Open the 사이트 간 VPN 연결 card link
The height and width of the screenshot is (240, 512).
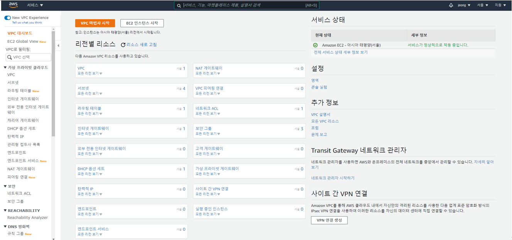[x=212, y=189]
